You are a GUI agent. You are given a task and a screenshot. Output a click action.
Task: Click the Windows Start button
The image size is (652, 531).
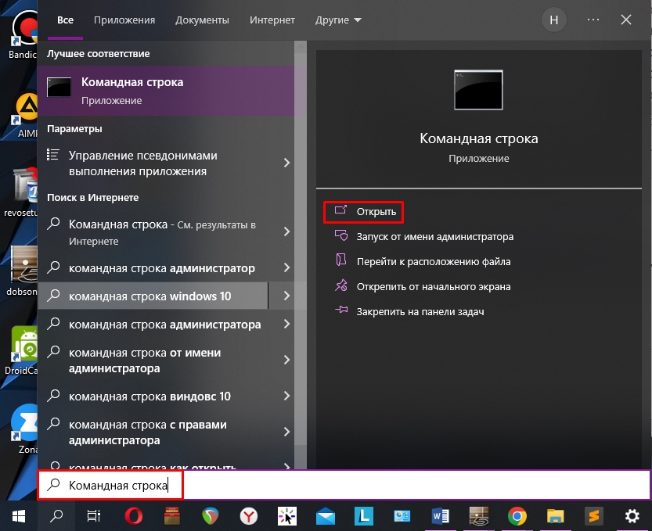click(18, 516)
